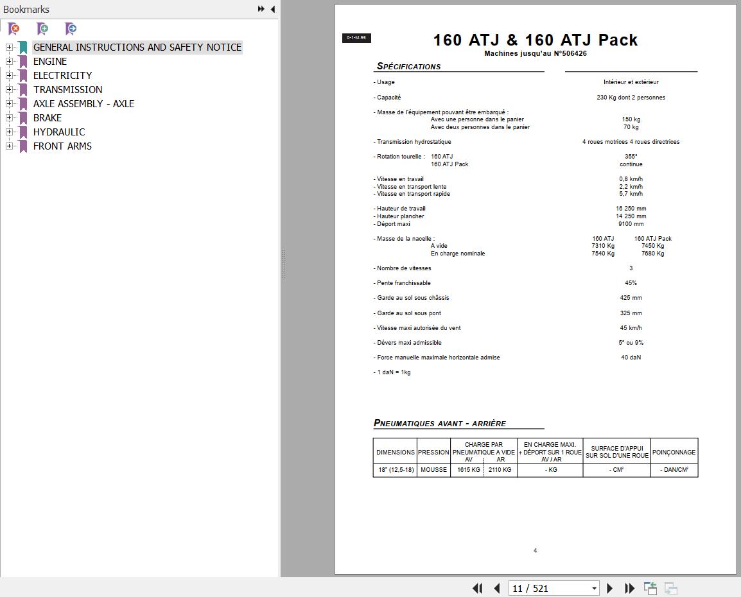
Task: Click the POINÇONNAGE column header
Action: (674, 452)
